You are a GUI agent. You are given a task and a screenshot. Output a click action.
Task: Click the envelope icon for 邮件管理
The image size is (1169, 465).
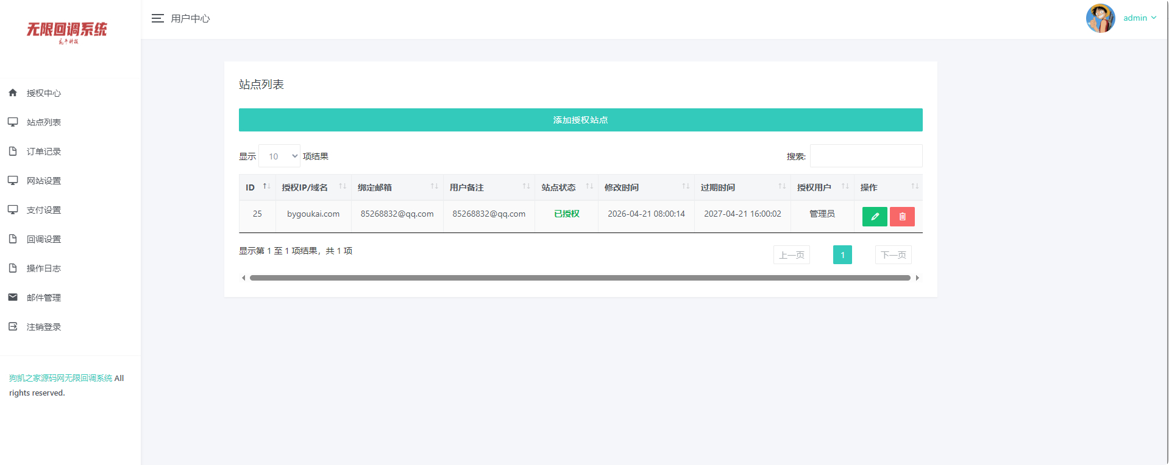(13, 297)
